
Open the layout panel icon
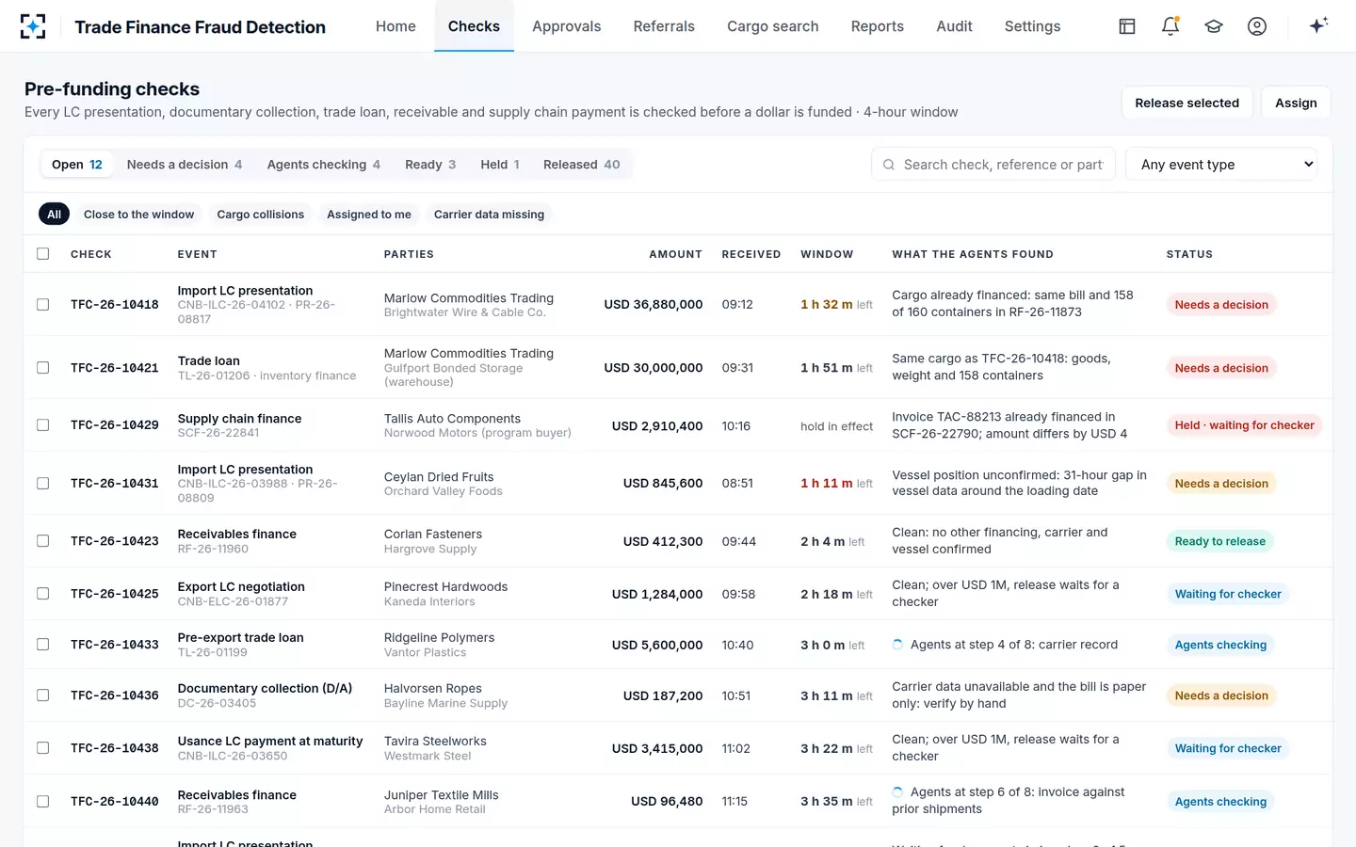1127,26
